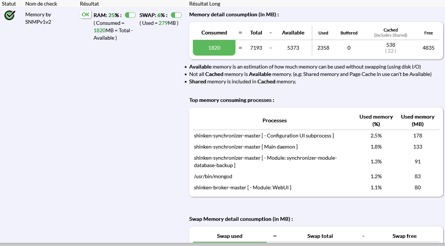Select the synchronizer Main daemon process row
445x246 pixels.
tap(245, 147)
